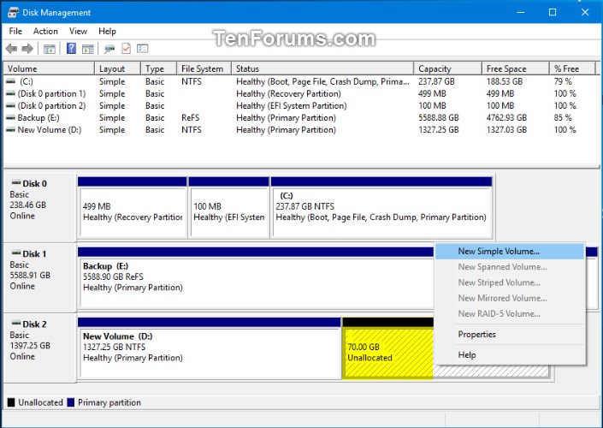The image size is (603, 428).
Task: Select the 100 MB EFI System partition block
Action: pyautogui.click(x=229, y=208)
